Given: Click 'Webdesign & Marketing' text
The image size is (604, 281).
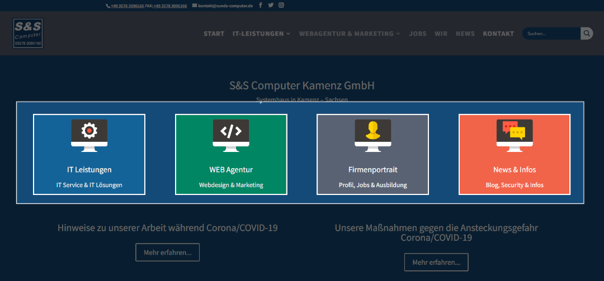Looking at the screenshot, I should [x=231, y=185].
